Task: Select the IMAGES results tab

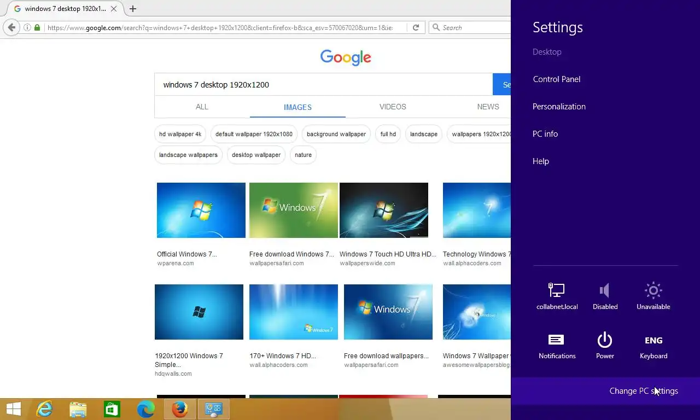Action: pos(297,107)
